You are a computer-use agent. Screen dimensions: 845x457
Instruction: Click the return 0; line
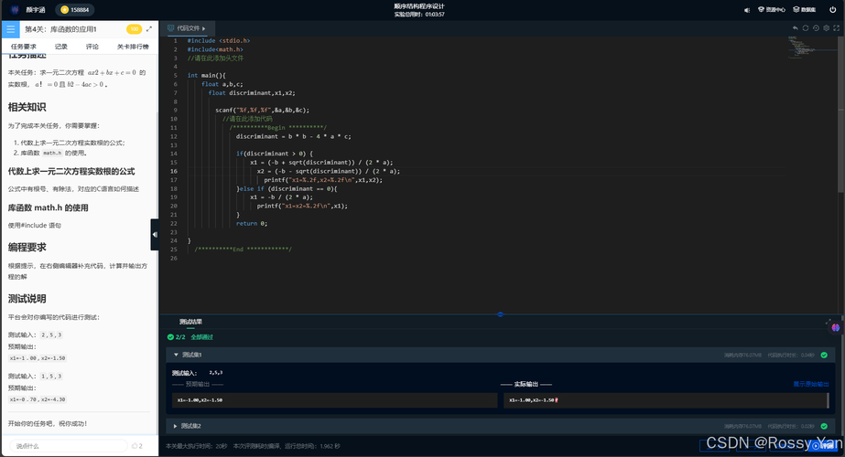(x=251, y=223)
